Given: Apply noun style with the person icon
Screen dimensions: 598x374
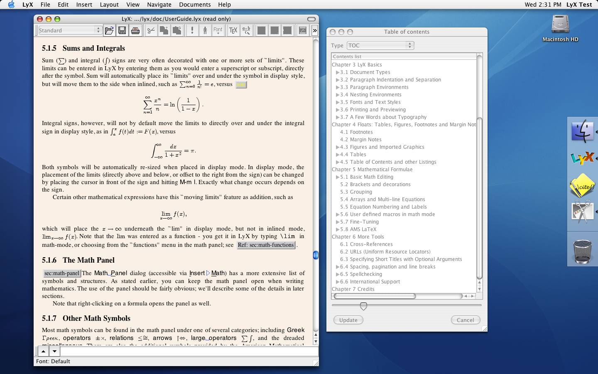Looking at the screenshot, I should click(x=205, y=30).
